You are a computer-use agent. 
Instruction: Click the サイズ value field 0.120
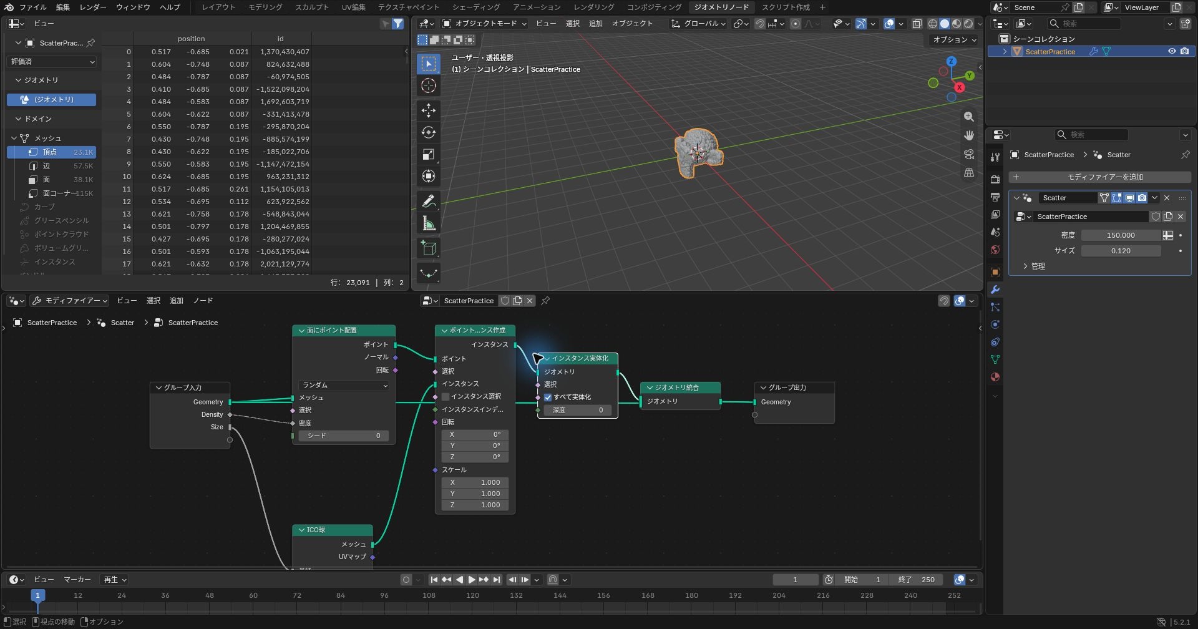click(1121, 251)
